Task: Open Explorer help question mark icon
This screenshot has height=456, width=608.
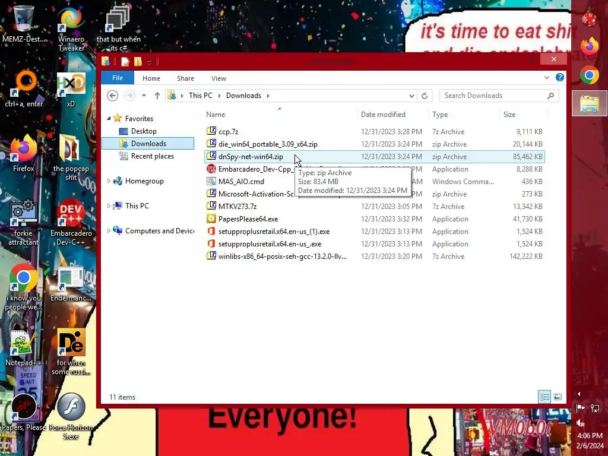Action: 559,77
